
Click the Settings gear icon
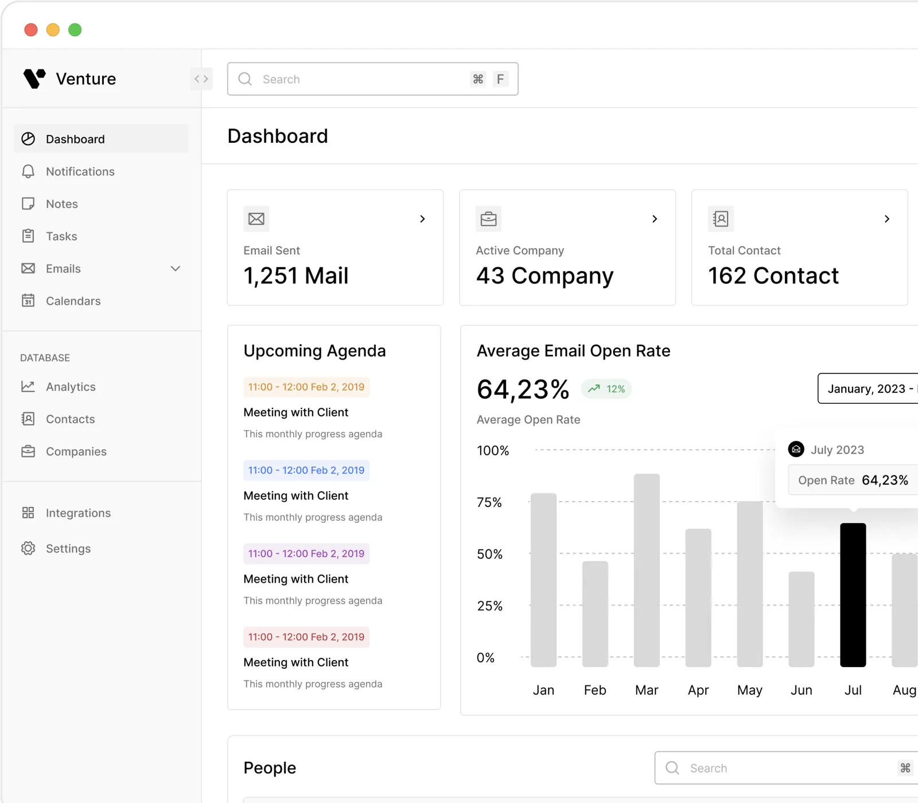tap(28, 548)
